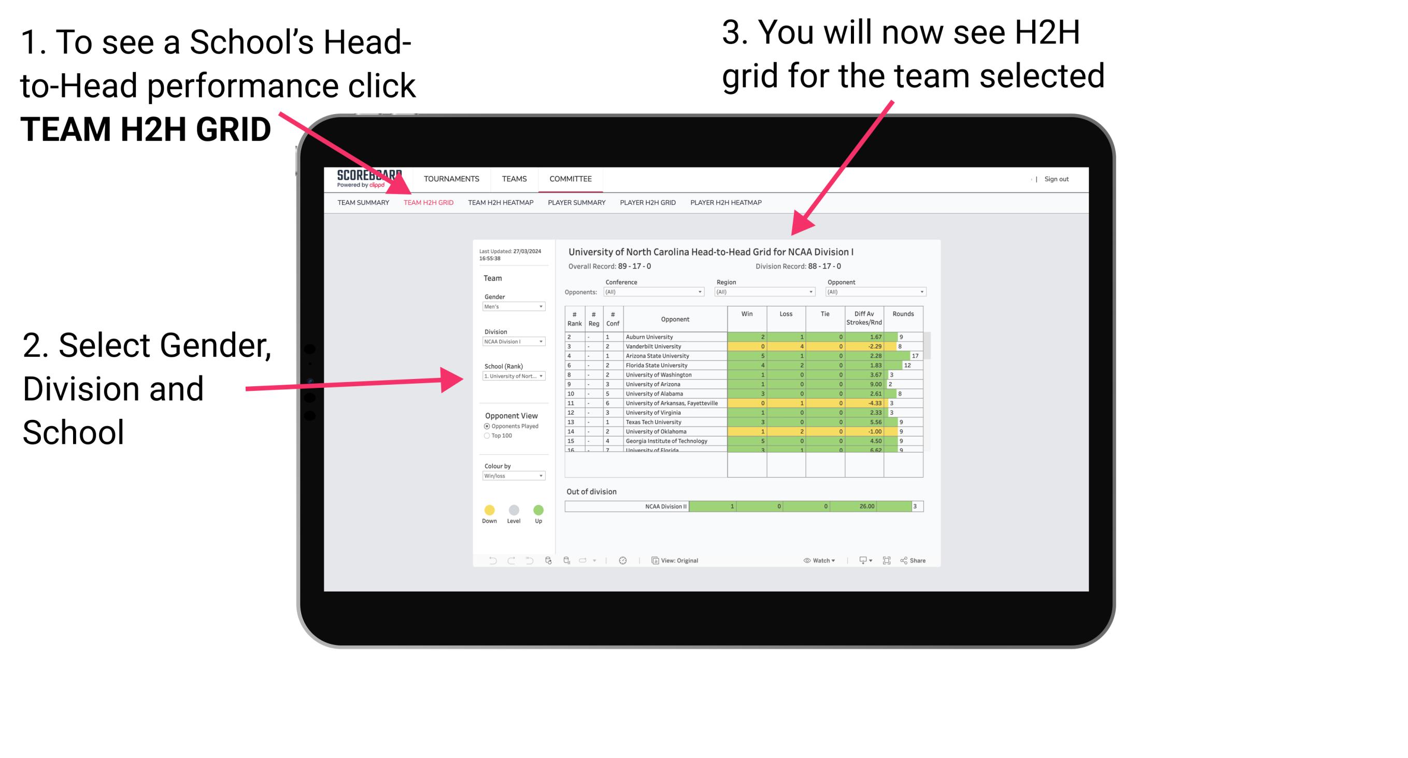Click the fit-to-screen layout icon
This screenshot has height=758, width=1408.
(887, 560)
